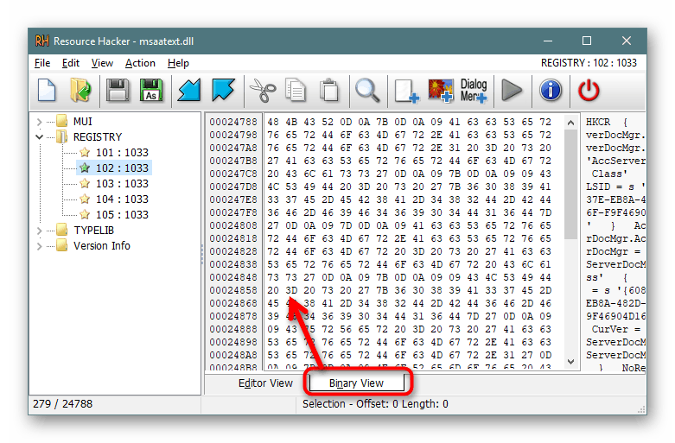
Task: Open the View menu
Action: point(102,63)
